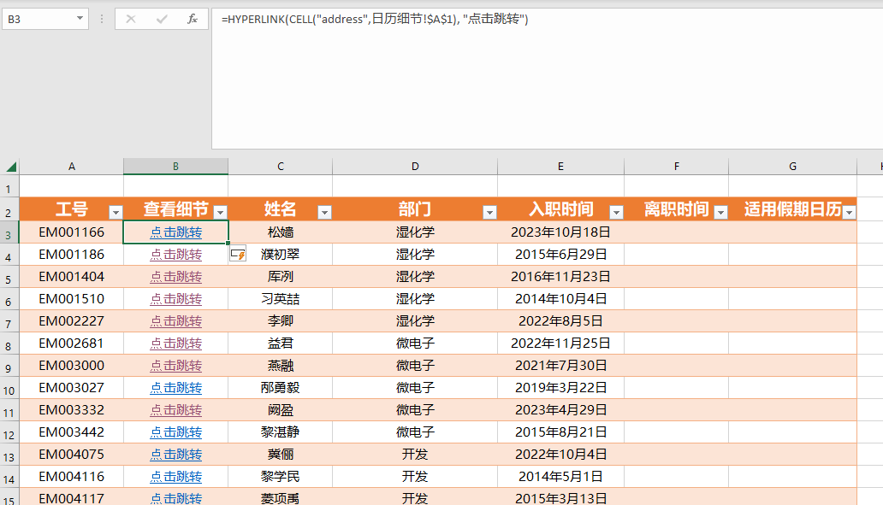Open the filter icon on the 姓名 column
Viewport: 883px width, 505px height.
(x=324, y=210)
